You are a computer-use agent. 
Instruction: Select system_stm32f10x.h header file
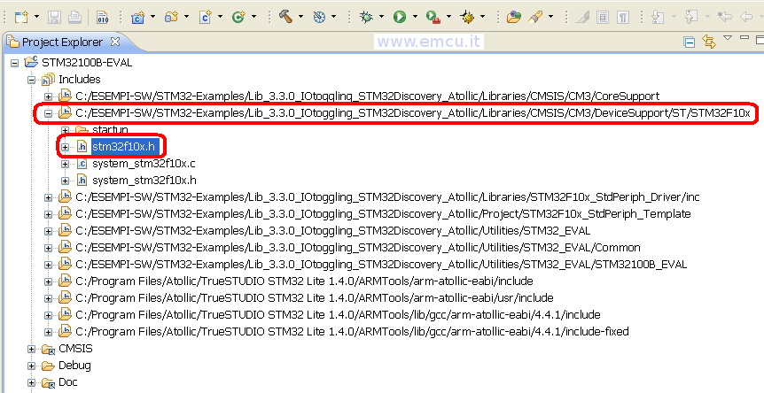point(144,180)
